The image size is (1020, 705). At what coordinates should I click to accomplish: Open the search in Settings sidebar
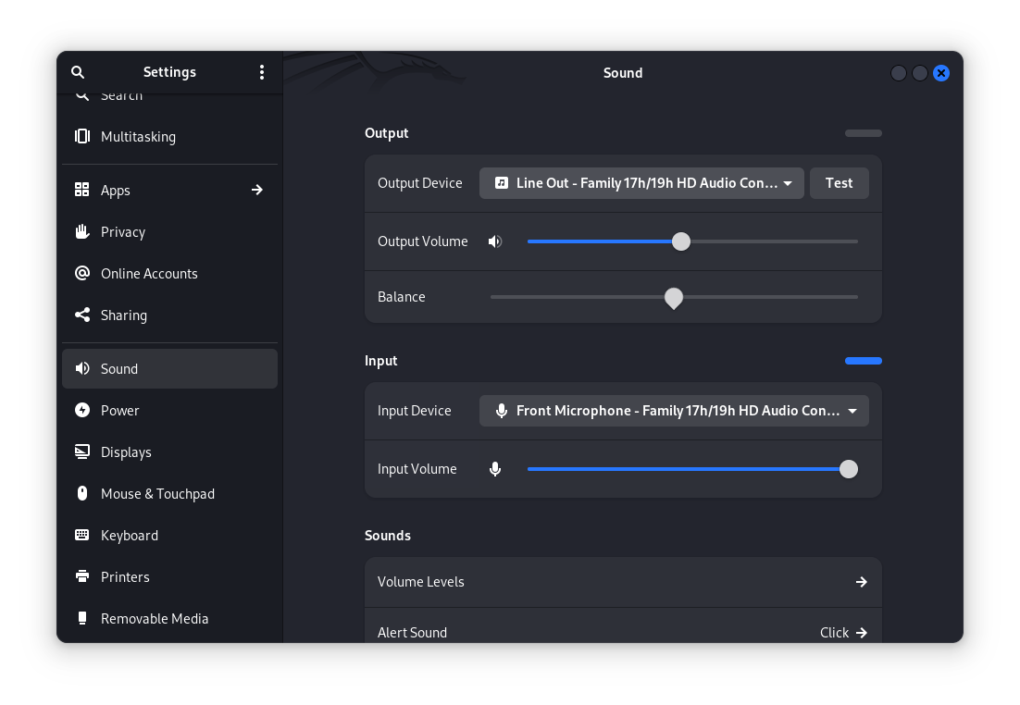click(78, 72)
